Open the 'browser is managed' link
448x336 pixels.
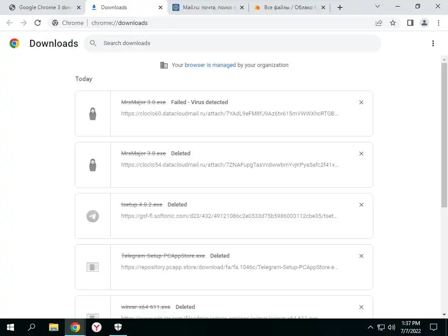[x=210, y=65]
